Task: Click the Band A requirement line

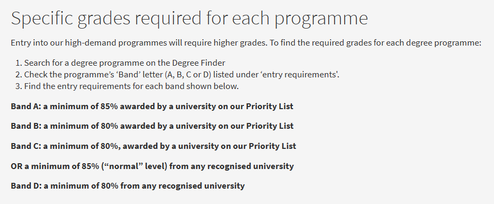Action: click(x=152, y=107)
